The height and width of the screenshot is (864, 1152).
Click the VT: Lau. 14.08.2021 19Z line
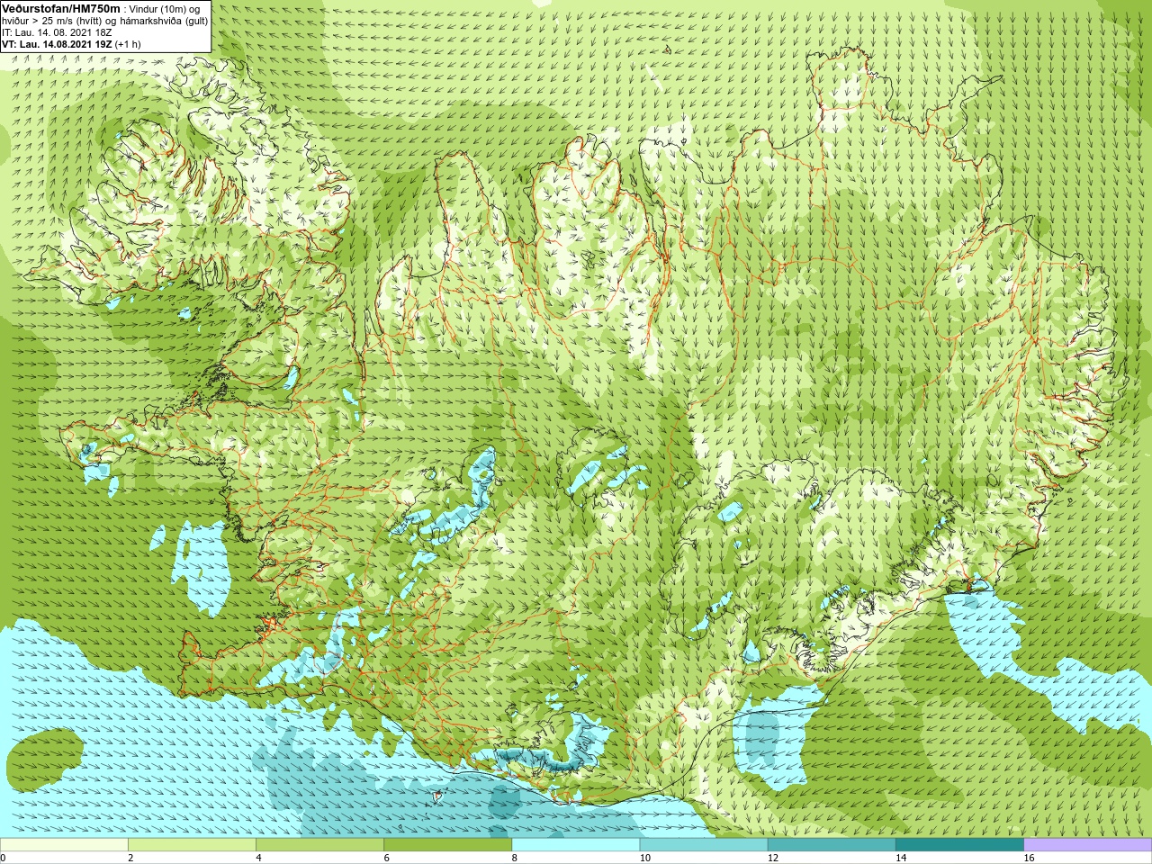(x=71, y=44)
